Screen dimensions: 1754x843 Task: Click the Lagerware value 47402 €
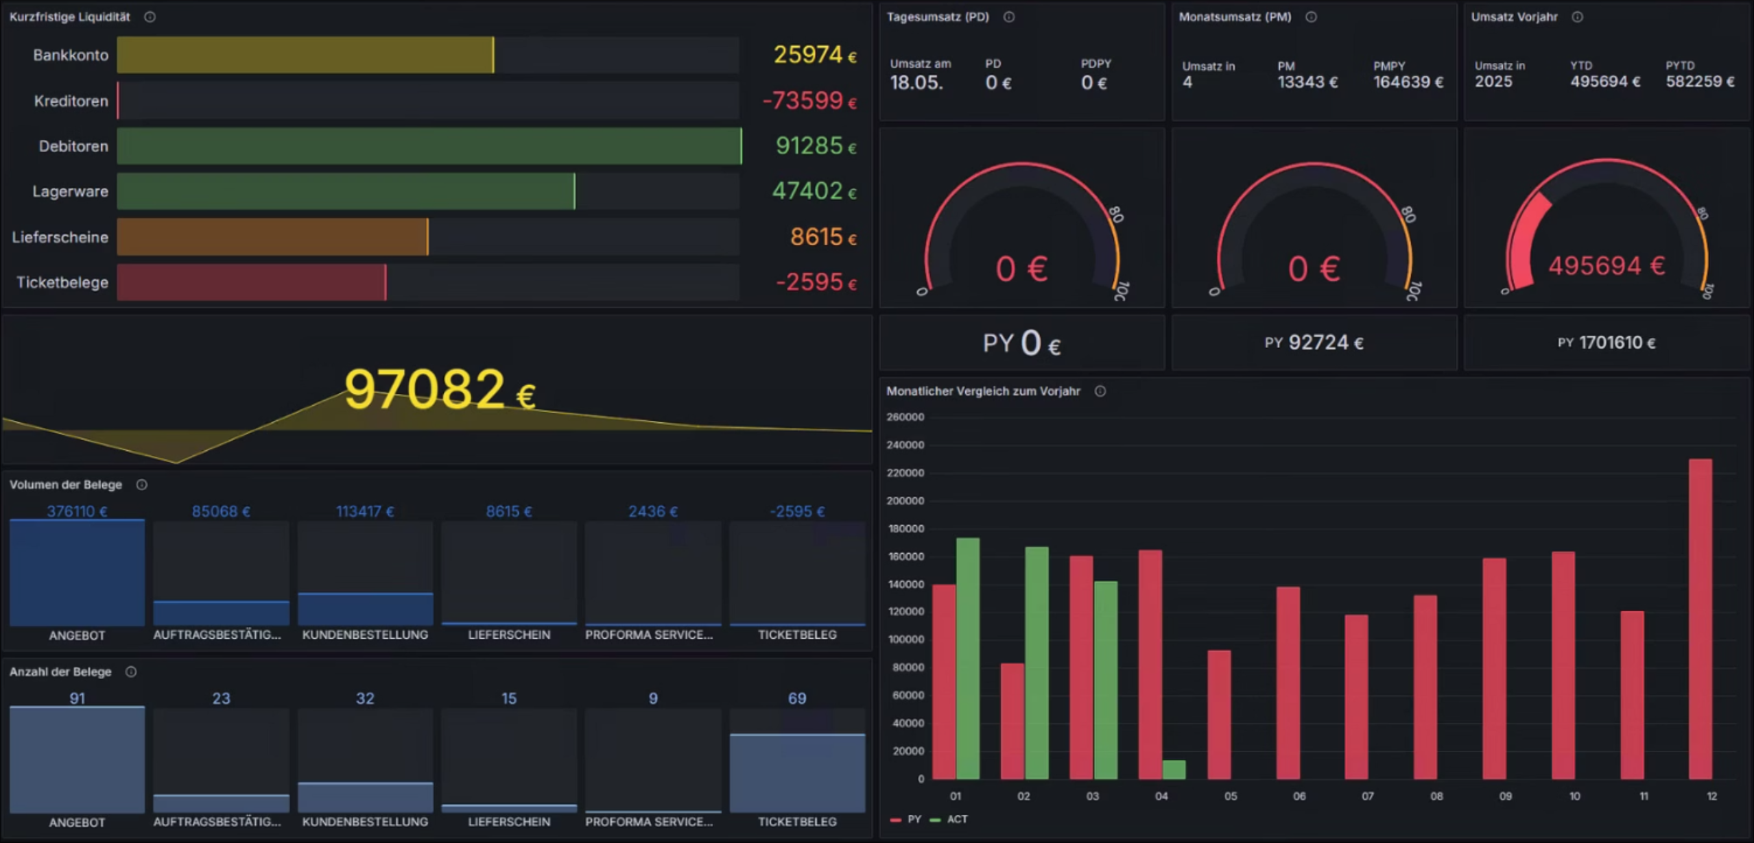[x=814, y=191]
